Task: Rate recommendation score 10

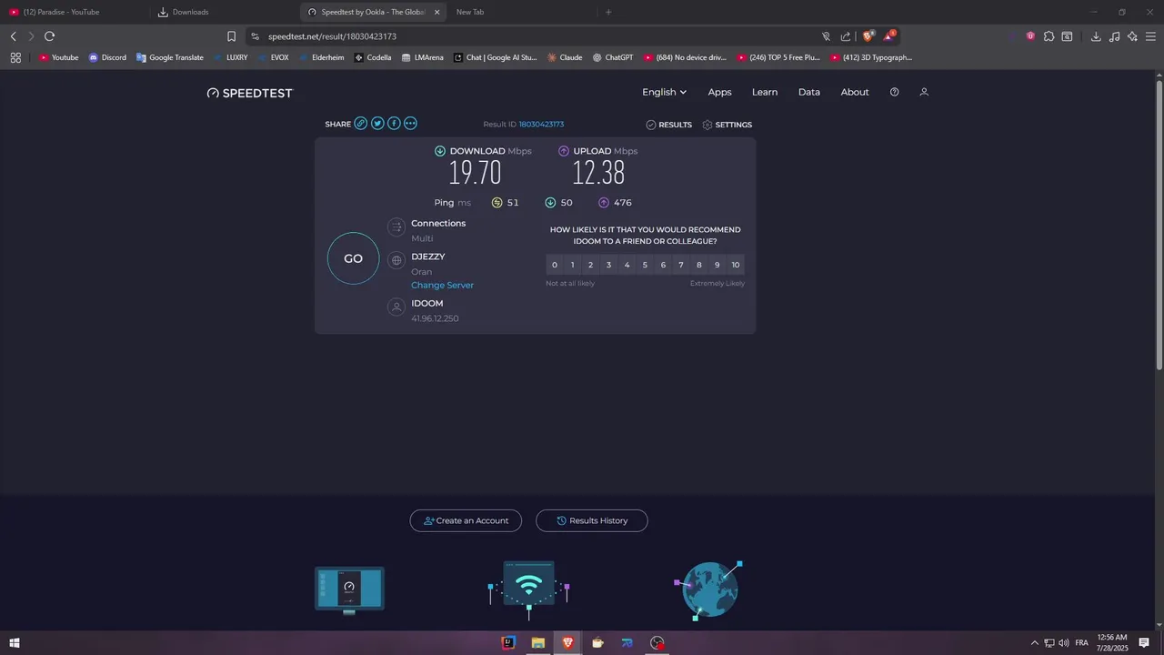Action: click(x=735, y=265)
